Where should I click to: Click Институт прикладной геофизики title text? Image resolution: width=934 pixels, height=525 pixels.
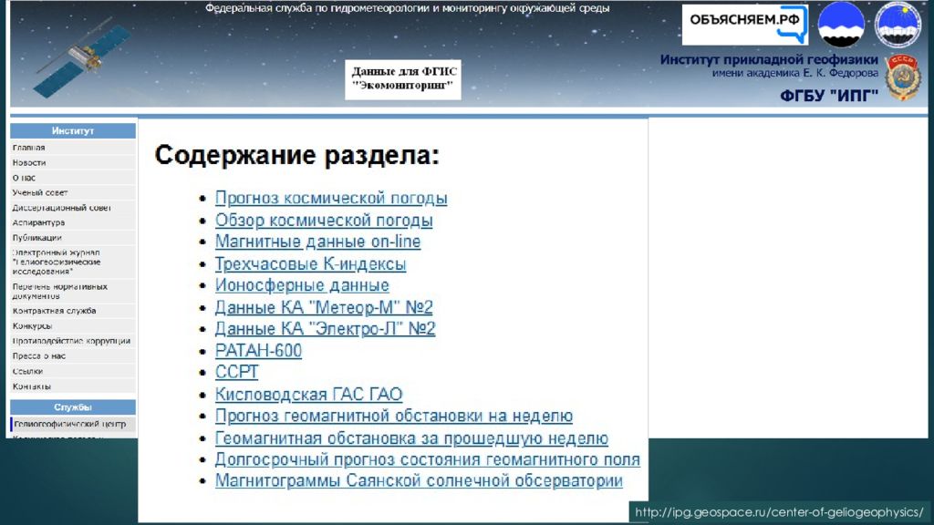(769, 59)
